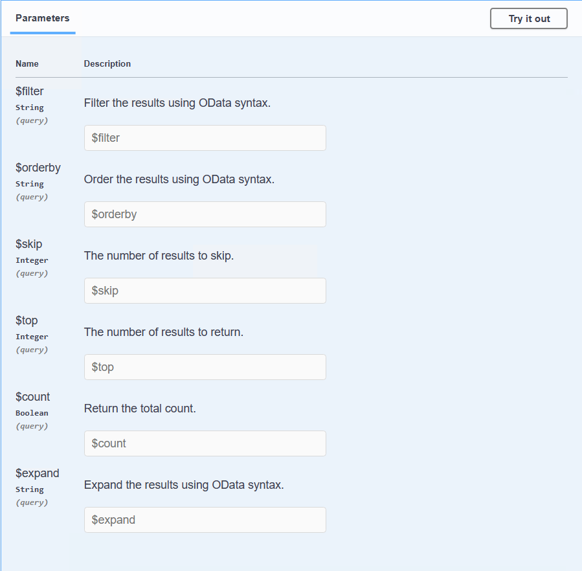The width and height of the screenshot is (582, 571).
Task: Select the $count input field
Action: (205, 443)
